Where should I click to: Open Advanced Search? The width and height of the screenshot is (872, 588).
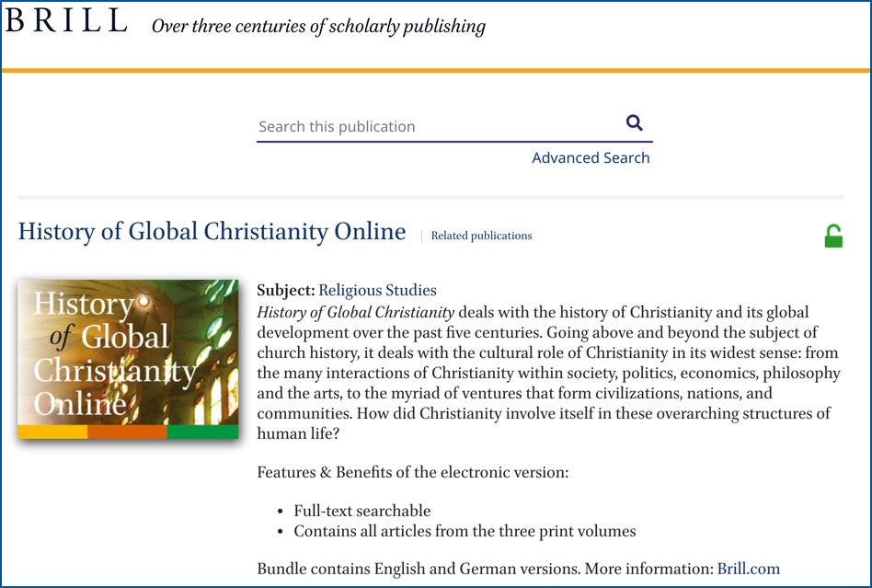[591, 158]
